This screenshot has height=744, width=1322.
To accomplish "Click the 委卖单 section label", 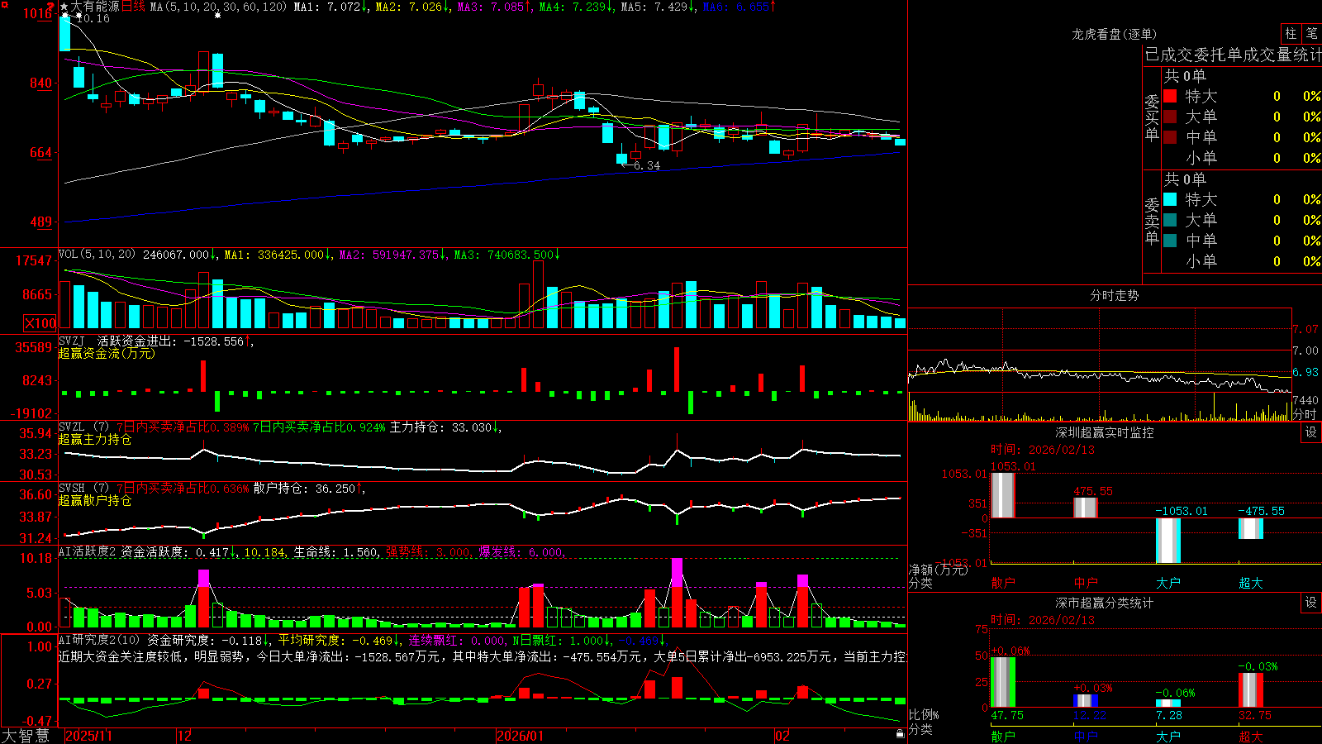I will 1152,221.
